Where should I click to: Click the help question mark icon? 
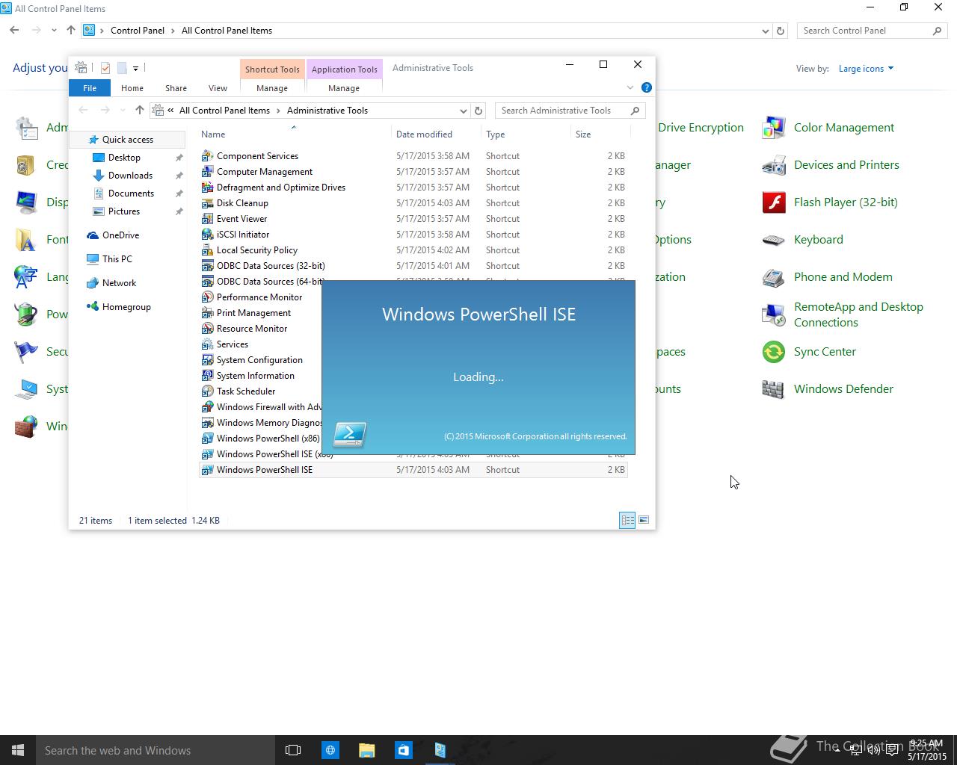pyautogui.click(x=647, y=87)
